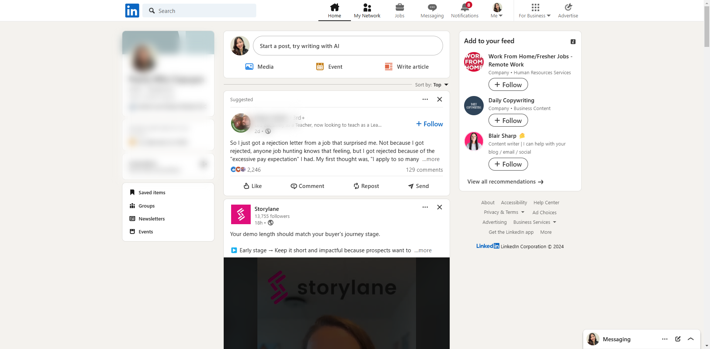
Task: Open the Advertise link
Action: tap(568, 11)
